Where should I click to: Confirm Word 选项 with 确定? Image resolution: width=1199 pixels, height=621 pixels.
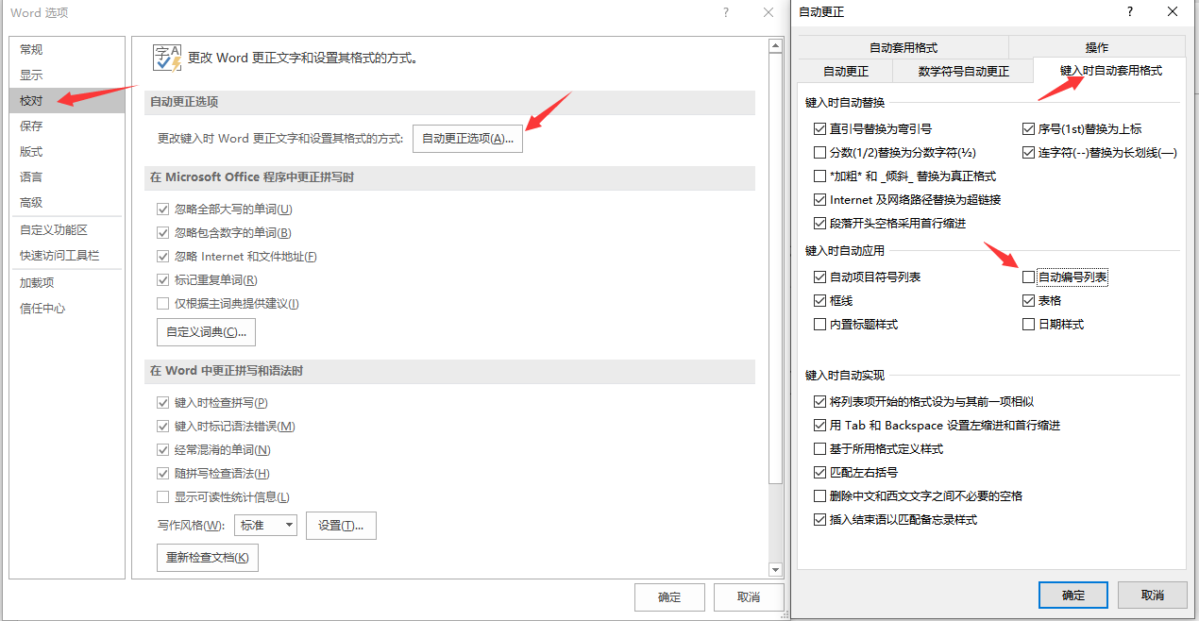(x=669, y=596)
